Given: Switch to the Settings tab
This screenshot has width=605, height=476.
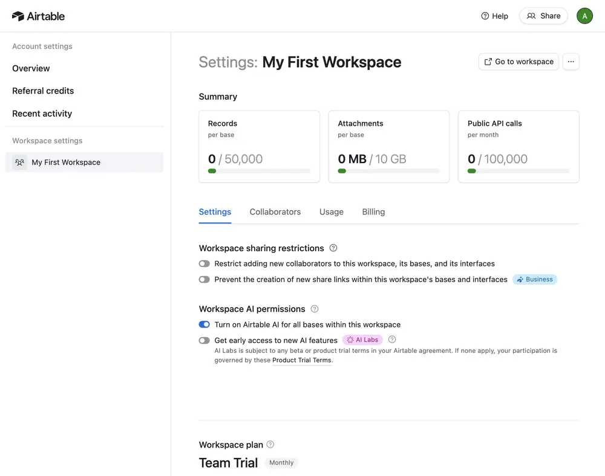Looking at the screenshot, I should (x=215, y=212).
